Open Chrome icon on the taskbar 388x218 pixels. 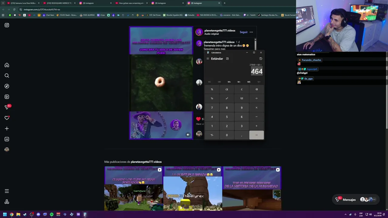click(x=12, y=214)
